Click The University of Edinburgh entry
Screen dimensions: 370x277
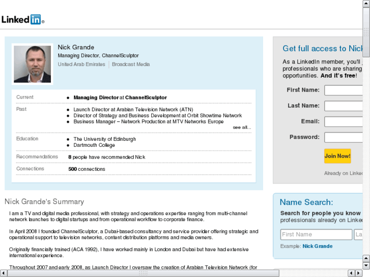[x=104, y=139]
